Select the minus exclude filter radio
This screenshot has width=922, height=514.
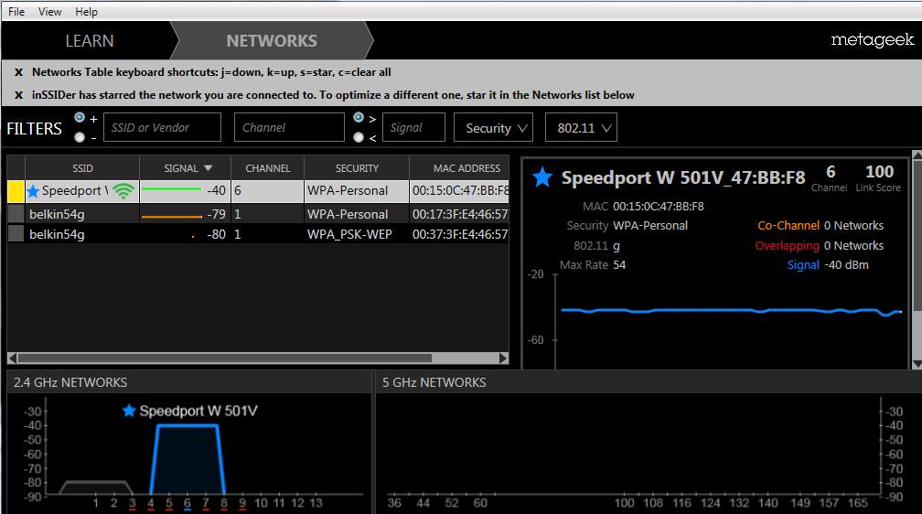tap(80, 137)
